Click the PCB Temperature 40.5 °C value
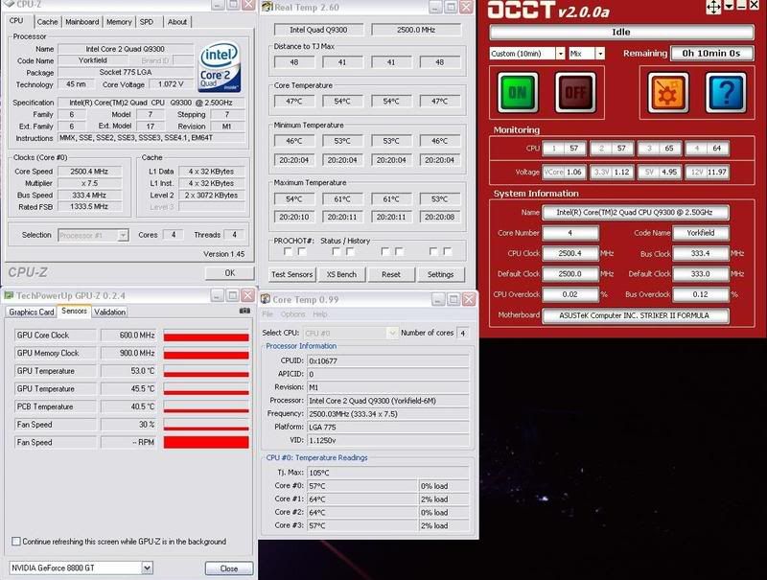This screenshot has height=580, width=767. point(128,406)
